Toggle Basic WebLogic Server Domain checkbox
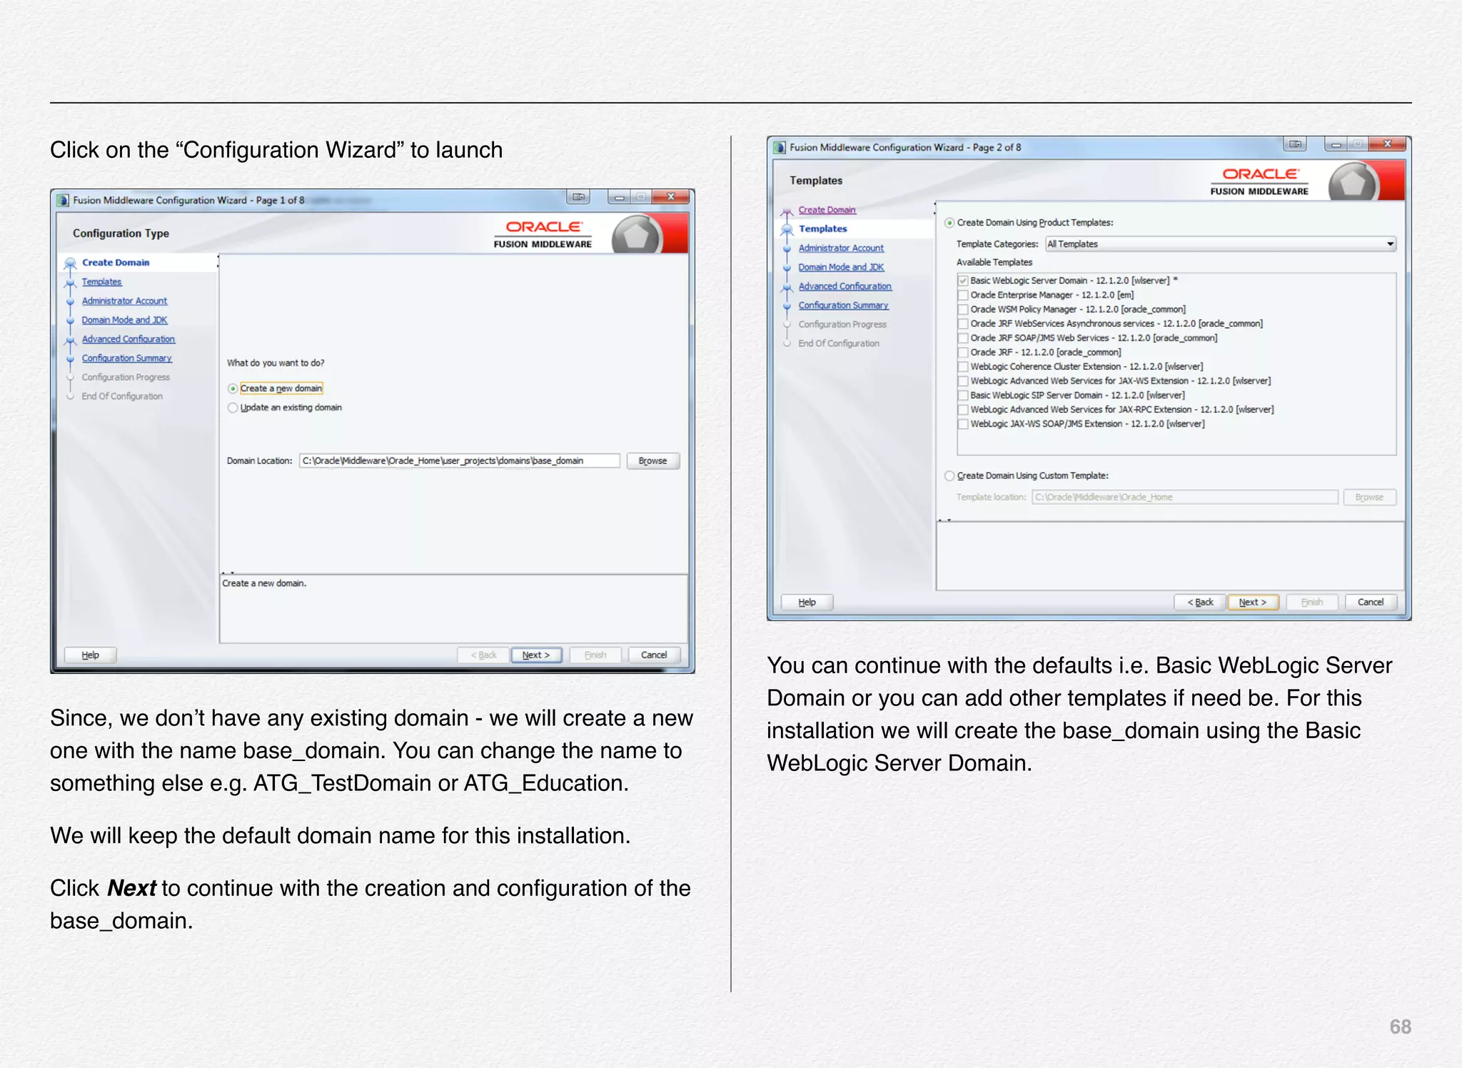 963,281
